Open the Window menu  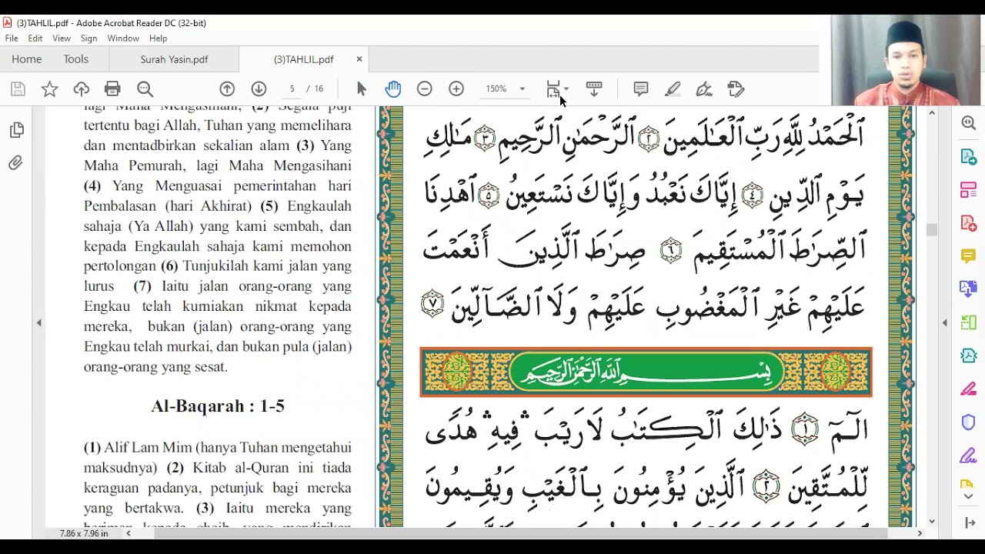123,38
